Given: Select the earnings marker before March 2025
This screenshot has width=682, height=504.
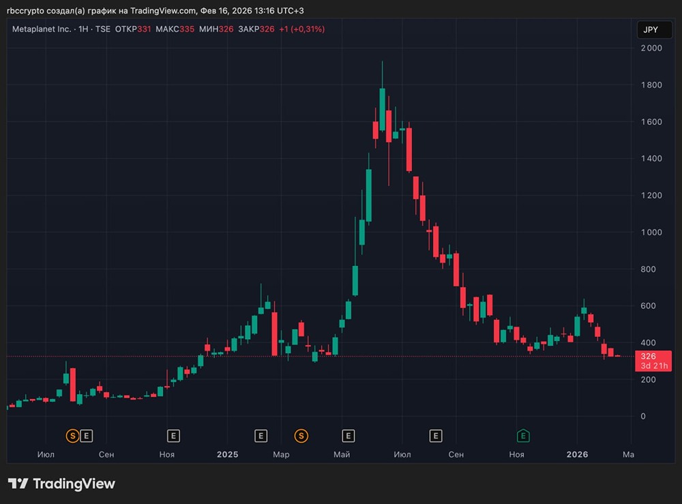Looking at the screenshot, I should coord(261,435).
